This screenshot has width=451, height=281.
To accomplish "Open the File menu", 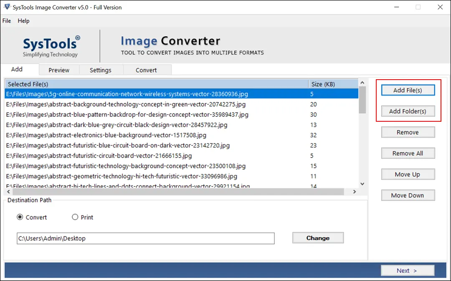I will [6, 20].
